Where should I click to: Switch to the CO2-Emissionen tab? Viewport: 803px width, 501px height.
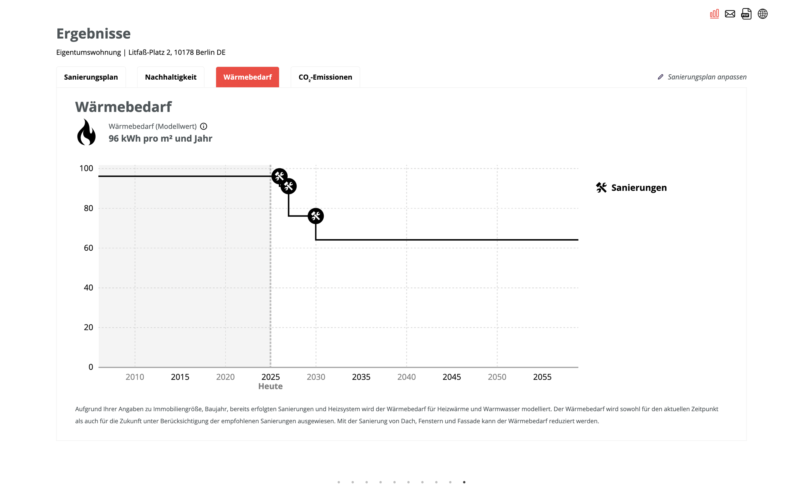click(325, 77)
